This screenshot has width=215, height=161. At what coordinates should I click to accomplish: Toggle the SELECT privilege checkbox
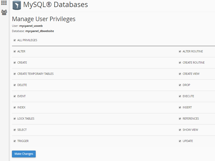[x=15, y=130]
